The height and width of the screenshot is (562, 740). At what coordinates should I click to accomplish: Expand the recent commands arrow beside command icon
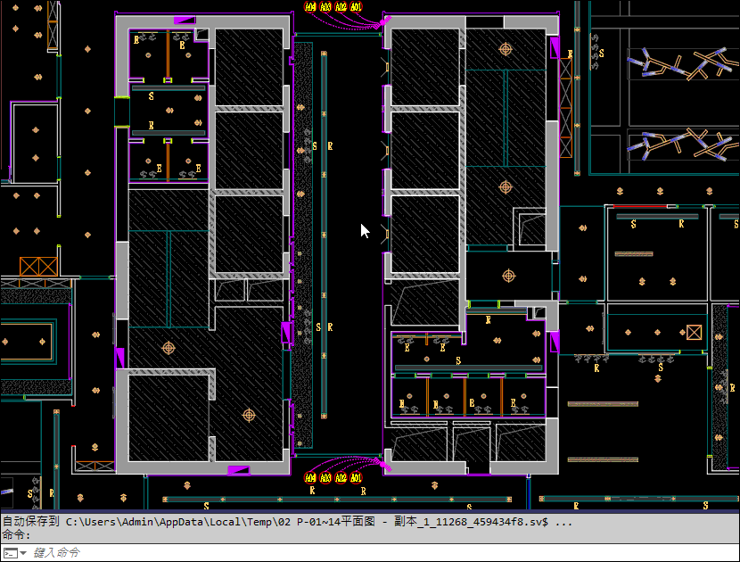pos(23,553)
